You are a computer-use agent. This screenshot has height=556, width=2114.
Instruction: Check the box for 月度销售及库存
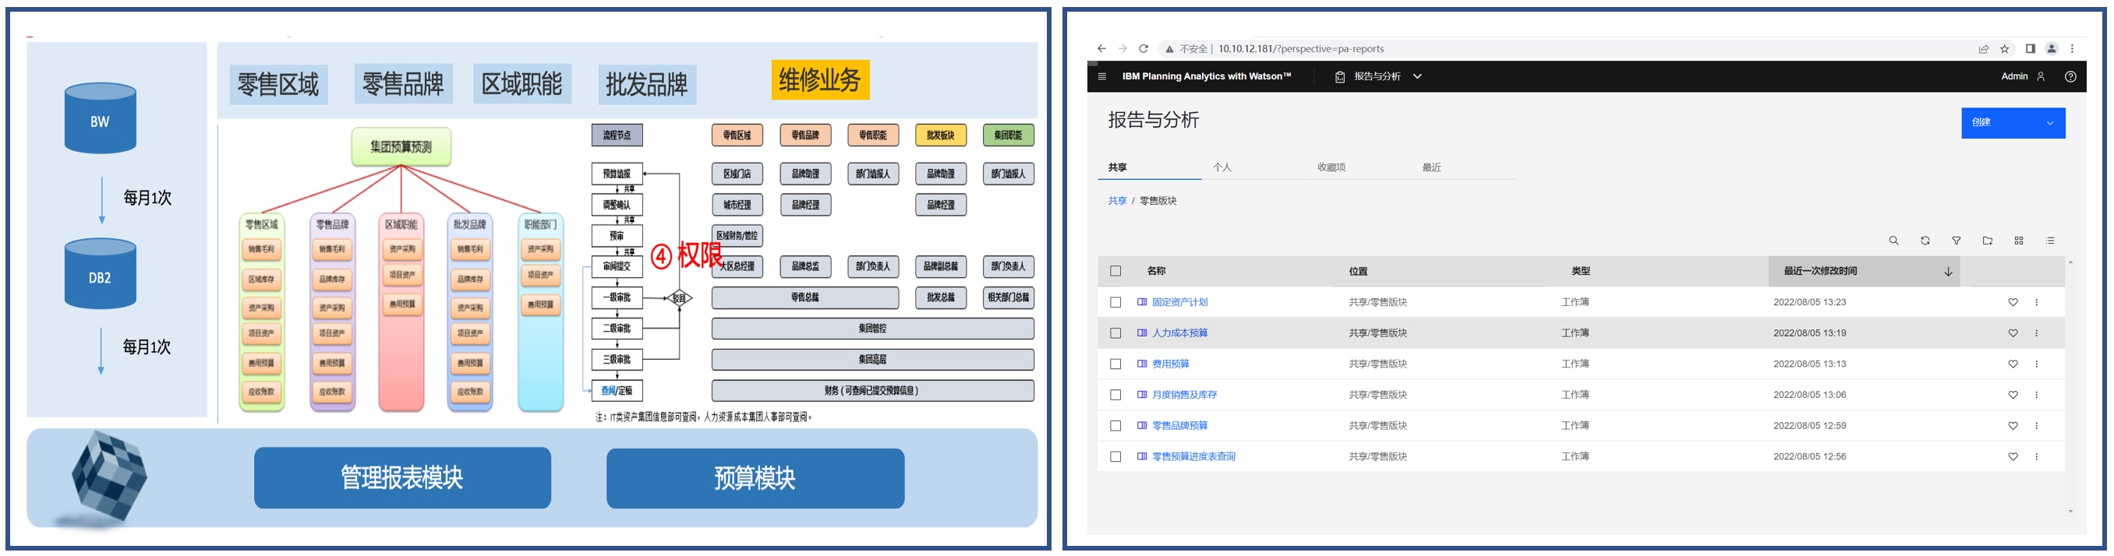tap(1115, 396)
